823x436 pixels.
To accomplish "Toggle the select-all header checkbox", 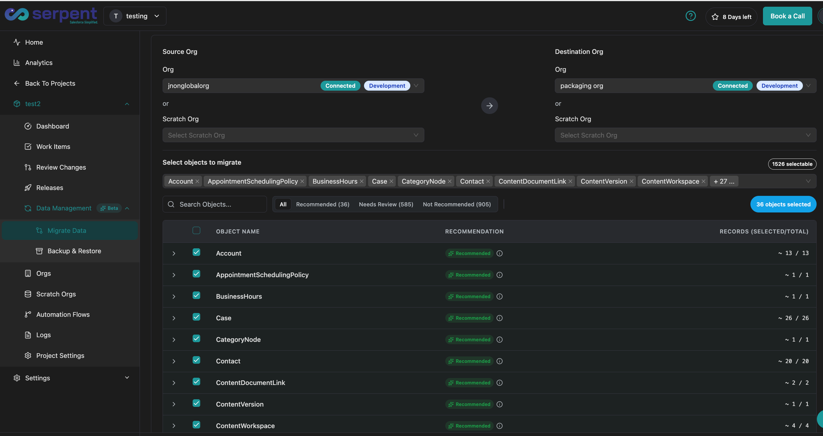I will 196,231.
